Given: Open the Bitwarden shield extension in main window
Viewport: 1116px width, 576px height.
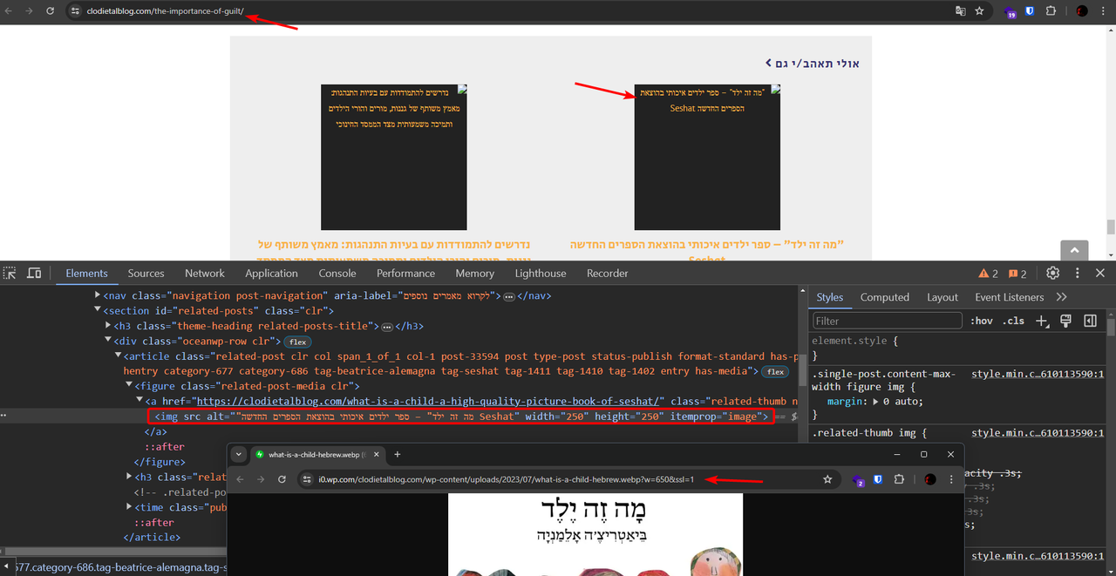Looking at the screenshot, I should [1030, 11].
